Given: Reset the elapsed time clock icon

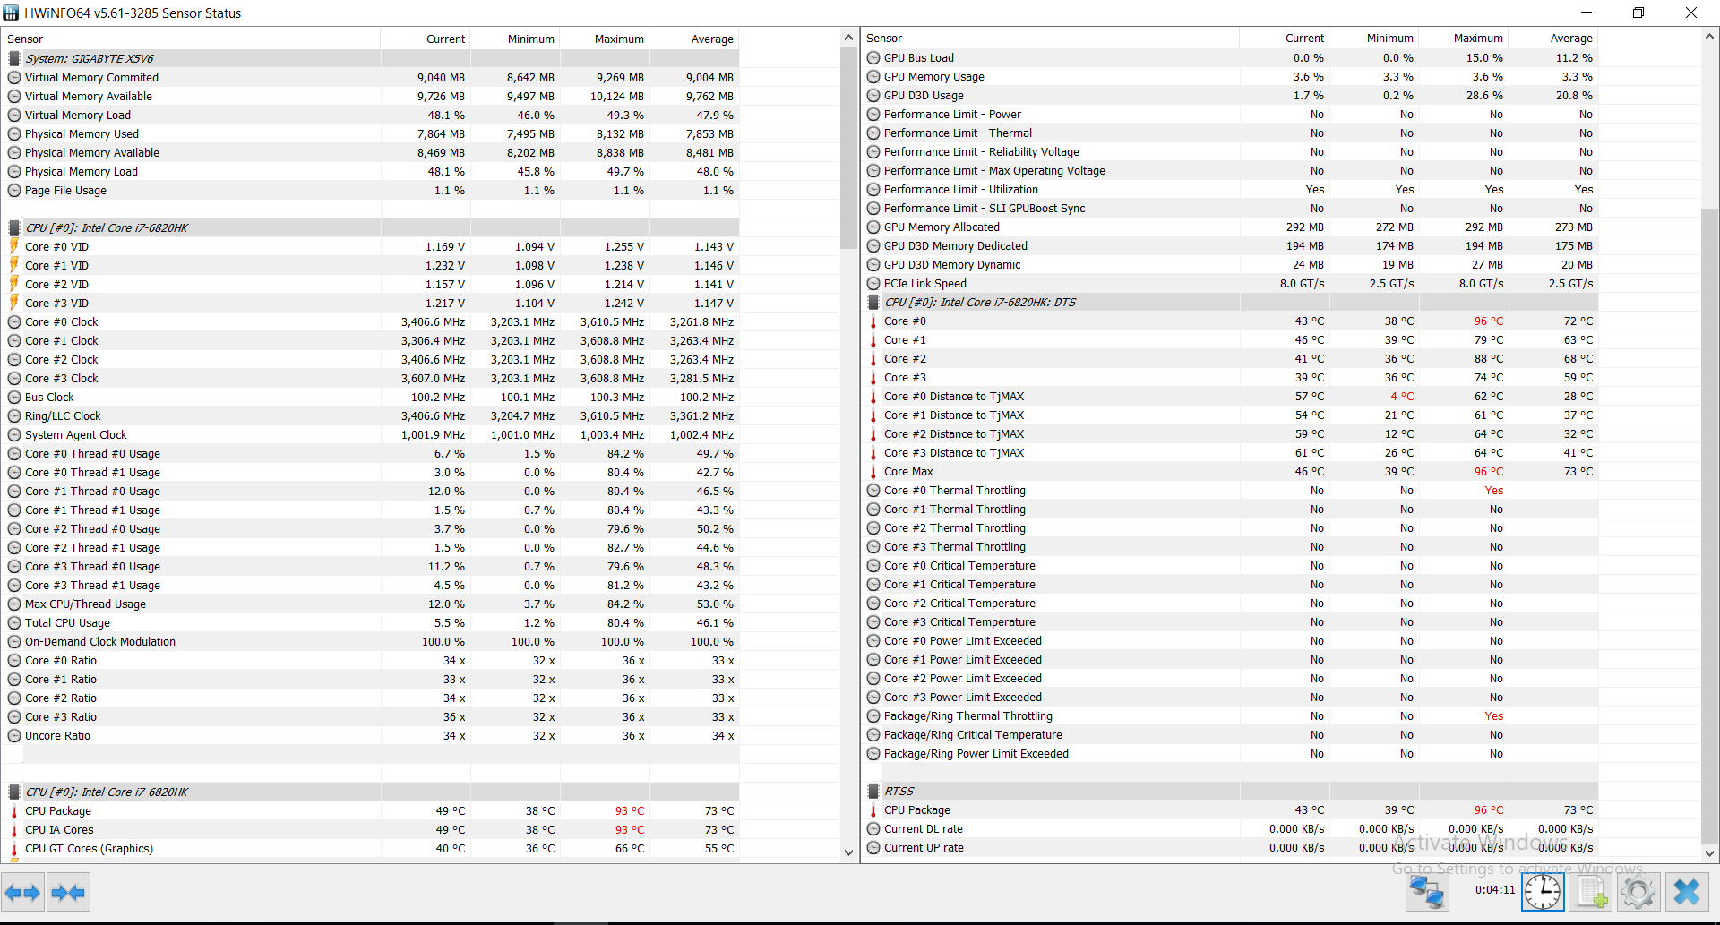Looking at the screenshot, I should (x=1543, y=893).
